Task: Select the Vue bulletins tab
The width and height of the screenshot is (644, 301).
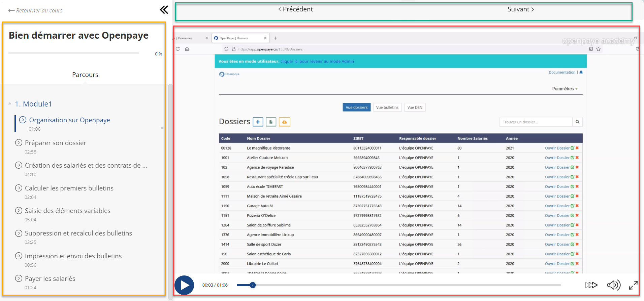Action: [x=387, y=107]
